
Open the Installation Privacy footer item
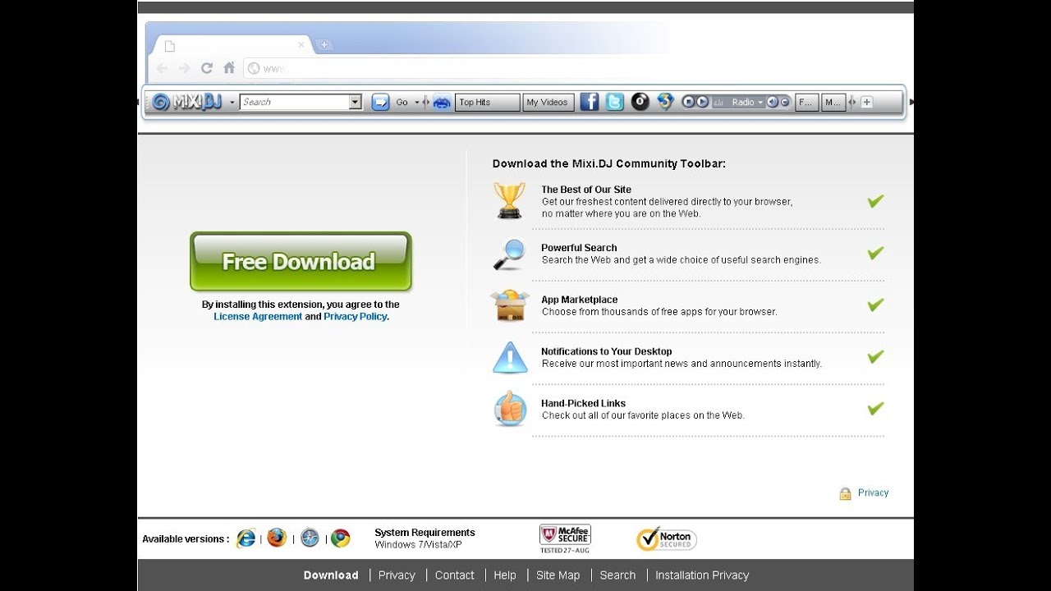tap(702, 575)
